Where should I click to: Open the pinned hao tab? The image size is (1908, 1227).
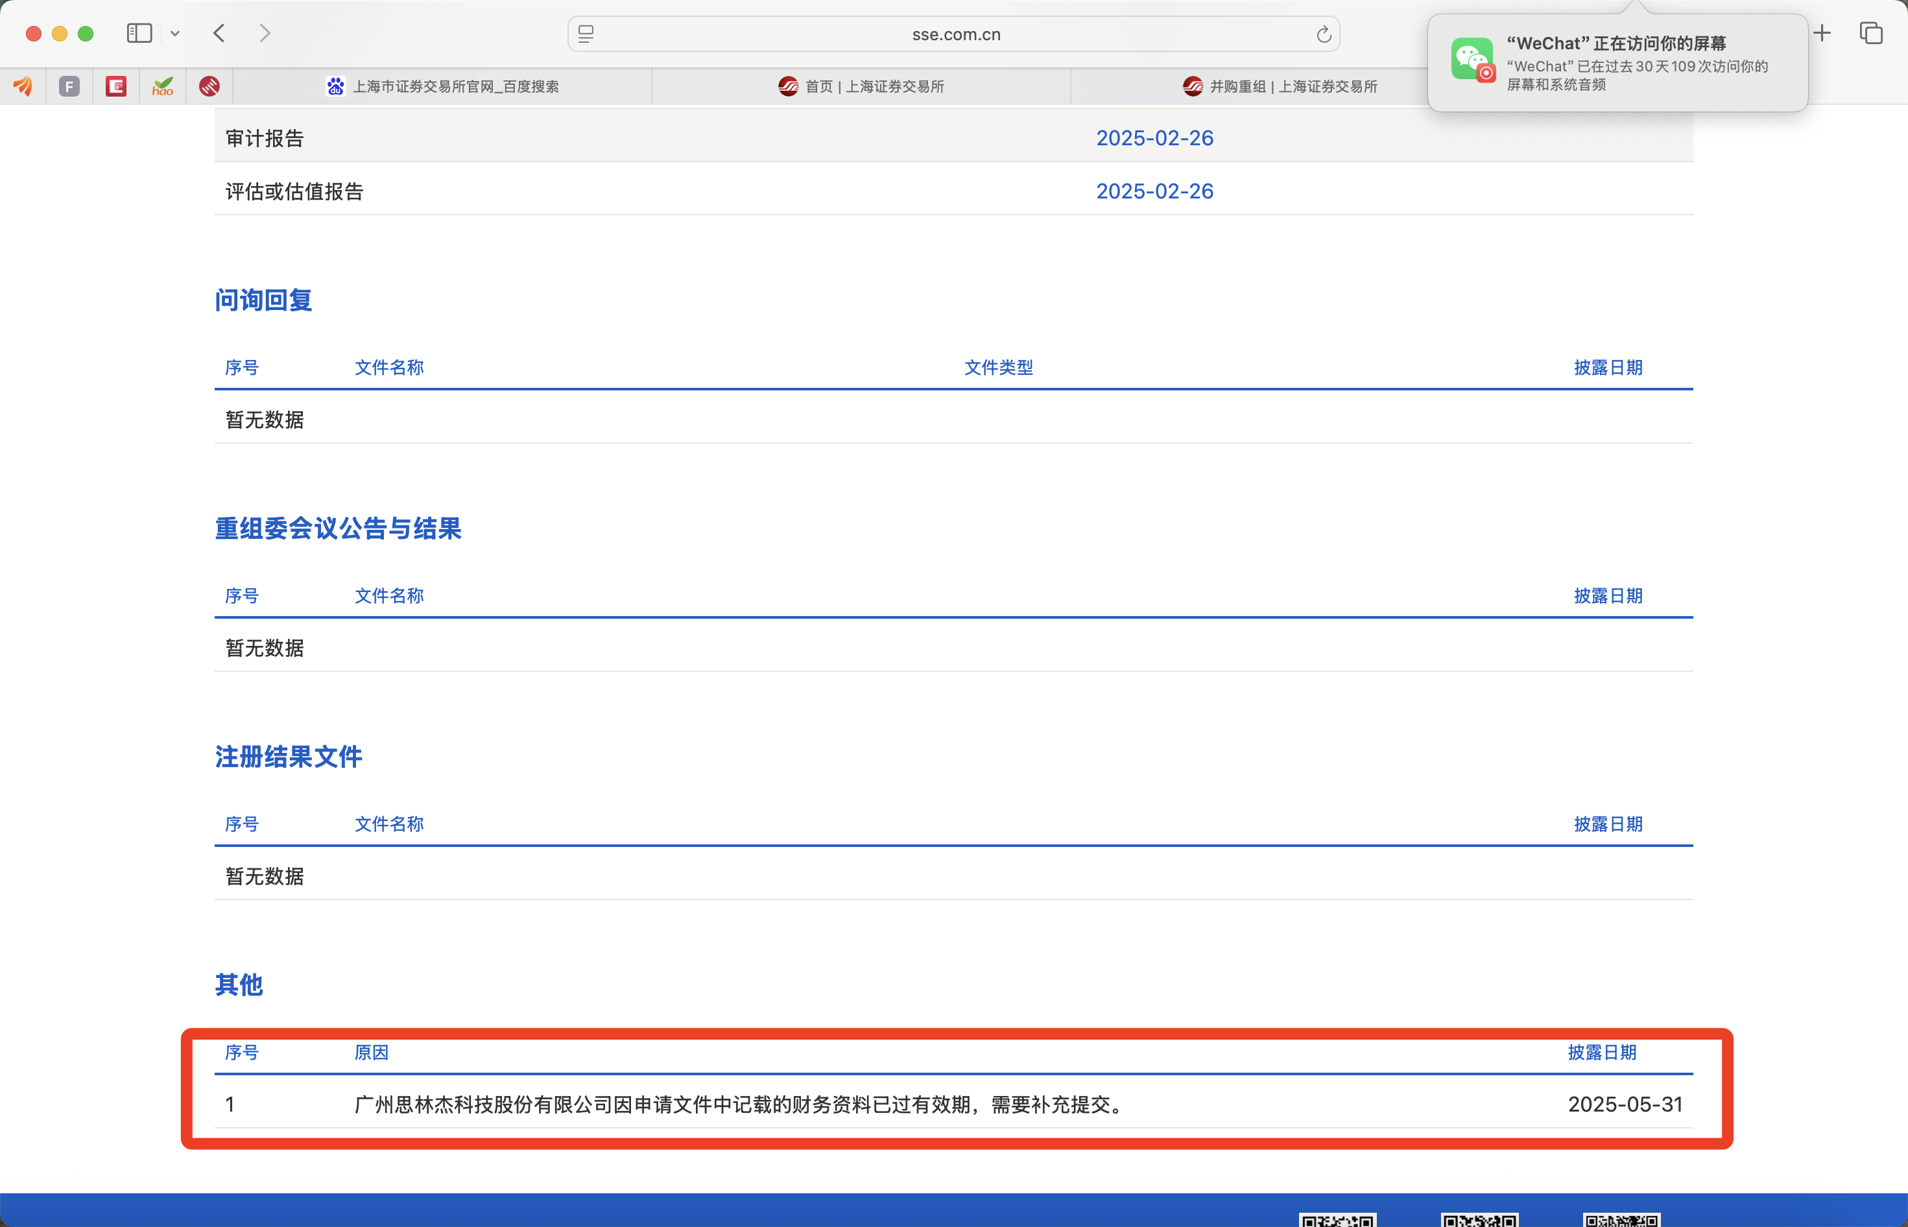coord(163,86)
